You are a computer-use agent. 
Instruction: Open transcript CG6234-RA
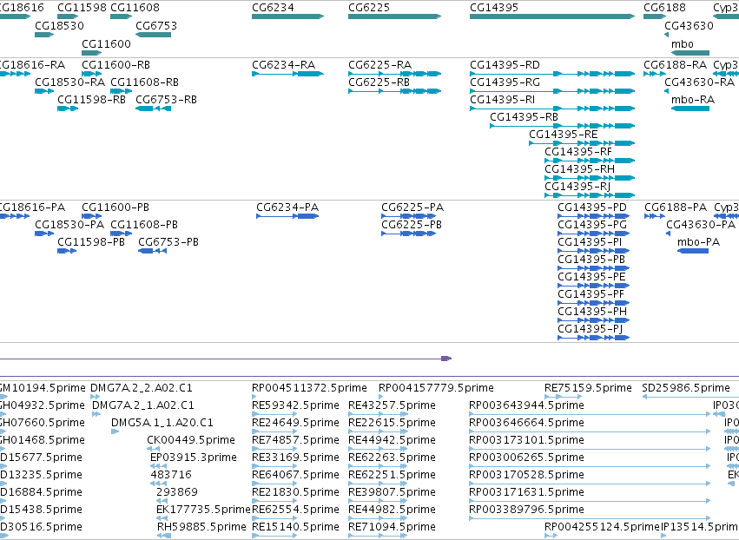(x=284, y=64)
